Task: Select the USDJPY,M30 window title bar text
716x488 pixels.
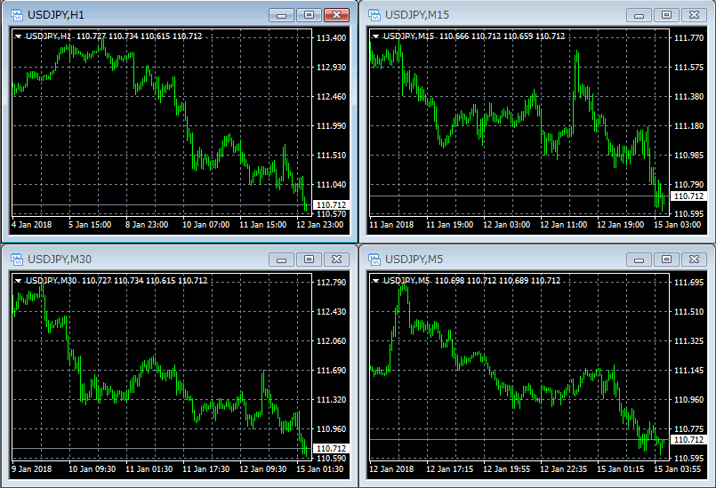Action: click(60, 260)
